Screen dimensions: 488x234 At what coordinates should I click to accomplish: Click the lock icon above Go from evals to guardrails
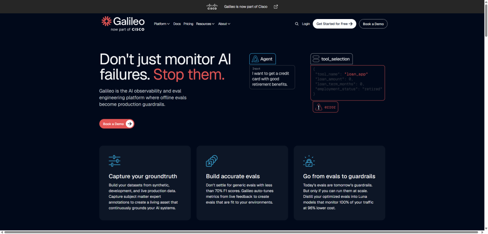[x=309, y=161]
